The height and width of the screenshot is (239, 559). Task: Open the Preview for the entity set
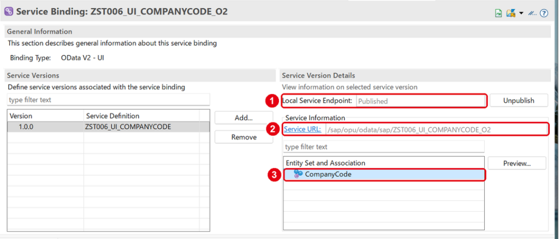517,163
